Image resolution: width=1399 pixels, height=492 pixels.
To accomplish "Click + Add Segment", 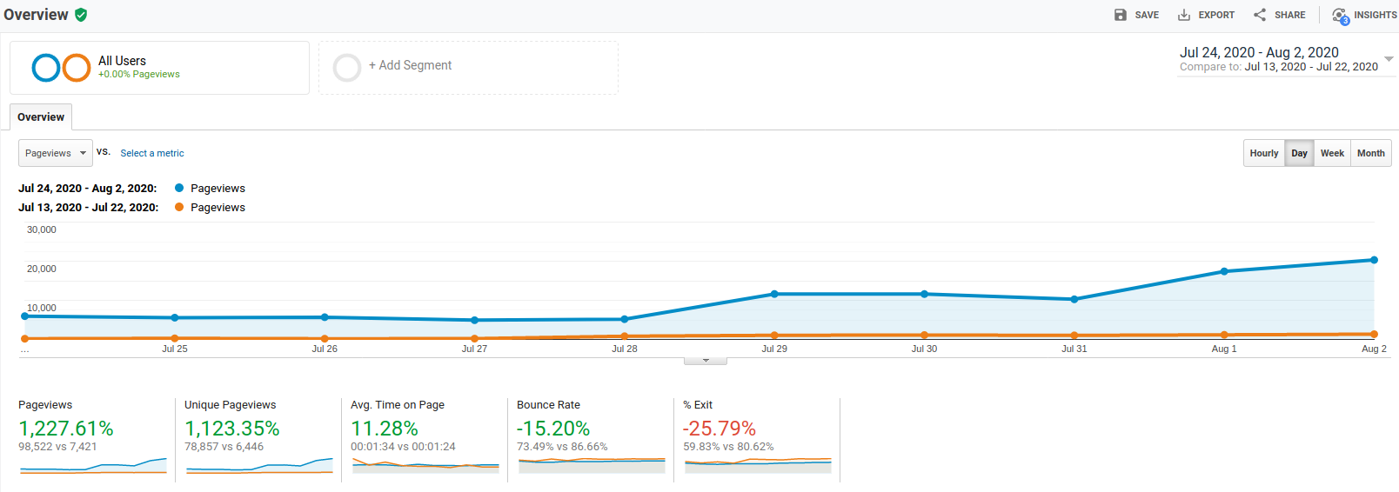I will [410, 65].
